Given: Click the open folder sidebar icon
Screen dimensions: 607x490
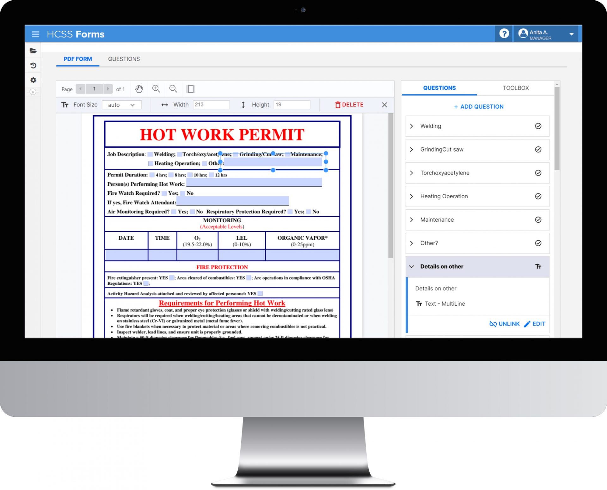Looking at the screenshot, I should click(33, 51).
